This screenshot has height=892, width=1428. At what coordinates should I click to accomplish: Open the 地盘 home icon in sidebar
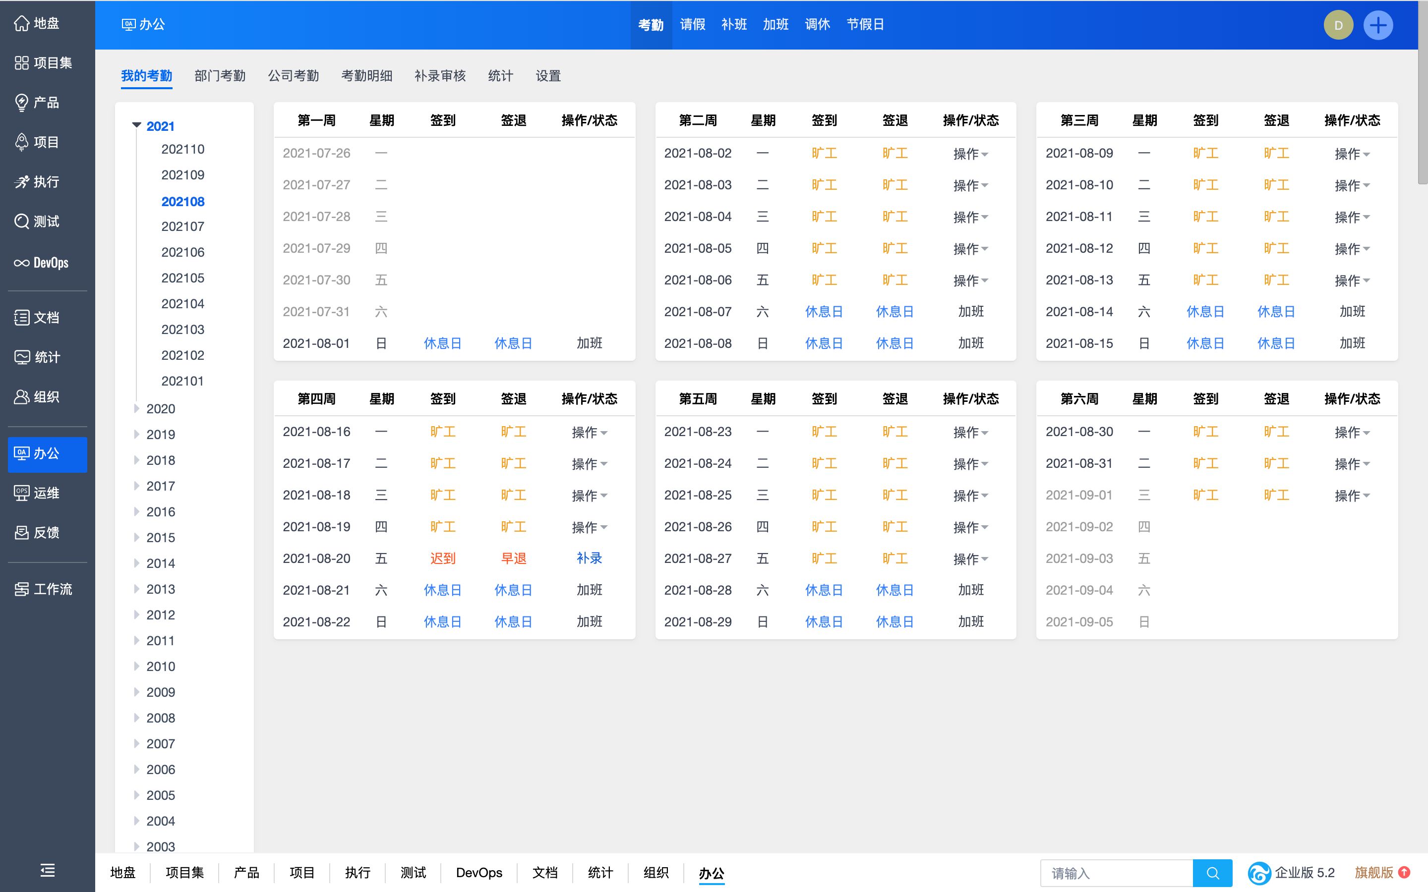click(x=22, y=24)
